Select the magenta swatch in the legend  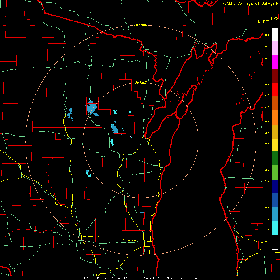(x=275, y=62)
